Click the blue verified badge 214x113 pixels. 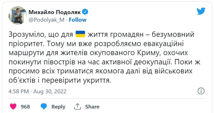[x=85, y=12]
